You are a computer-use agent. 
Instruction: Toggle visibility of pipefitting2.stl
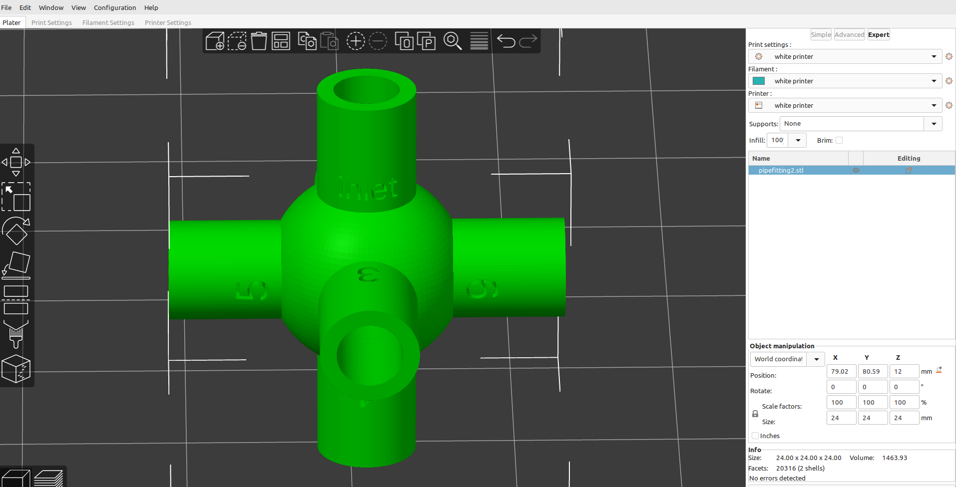click(856, 170)
